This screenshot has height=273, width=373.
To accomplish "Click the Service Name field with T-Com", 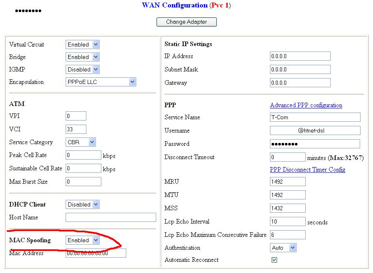I will pyautogui.click(x=315, y=117).
